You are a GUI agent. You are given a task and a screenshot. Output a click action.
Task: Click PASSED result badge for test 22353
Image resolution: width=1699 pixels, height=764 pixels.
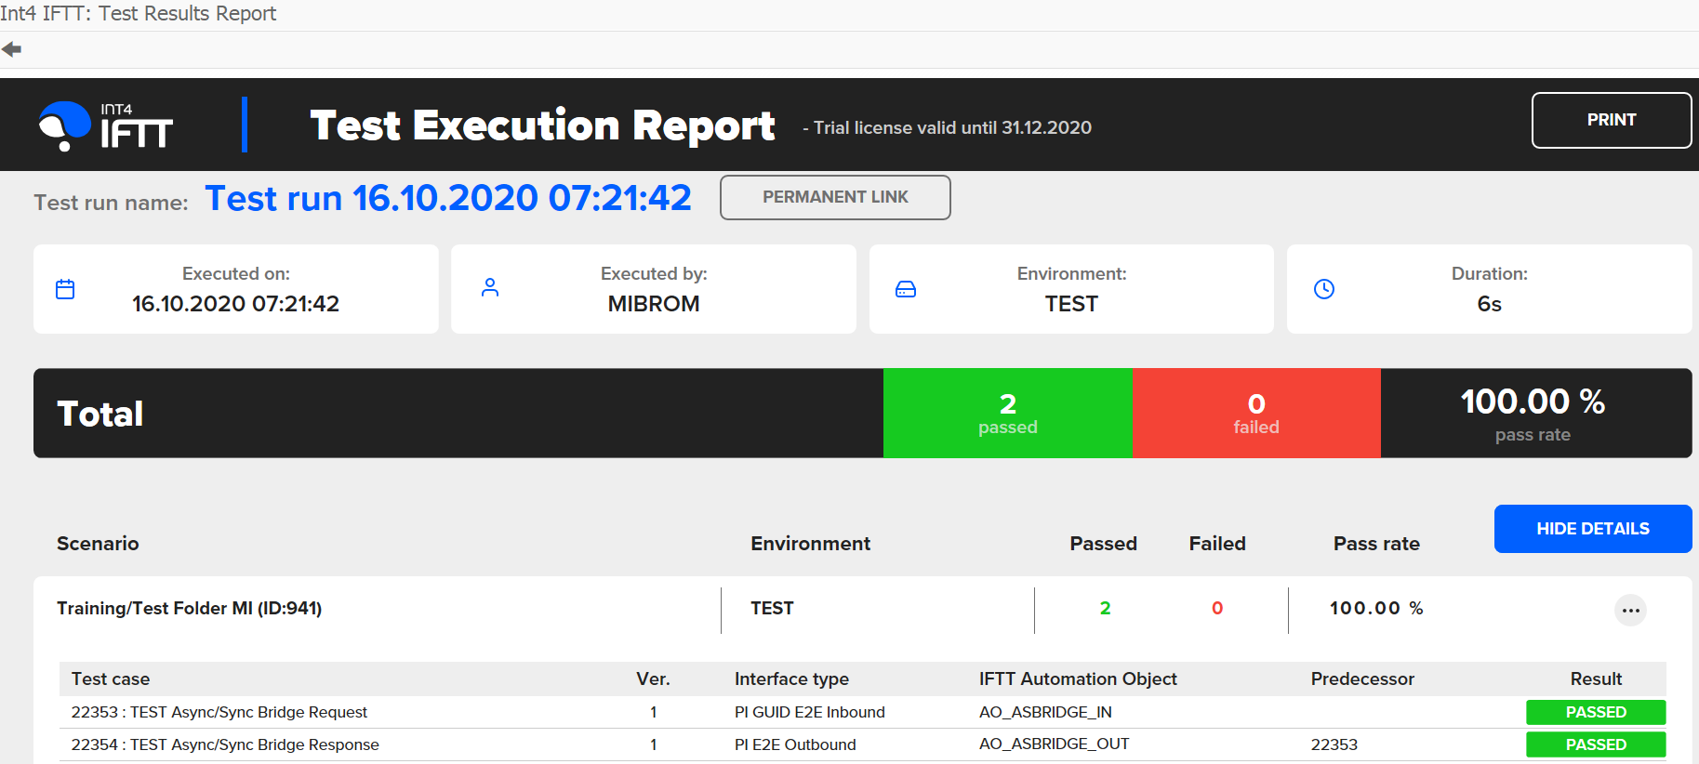coord(1595,712)
